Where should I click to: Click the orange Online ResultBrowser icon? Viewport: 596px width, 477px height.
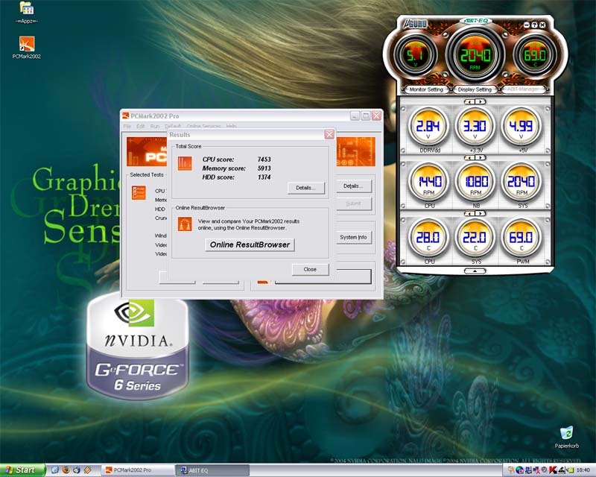pos(185,224)
